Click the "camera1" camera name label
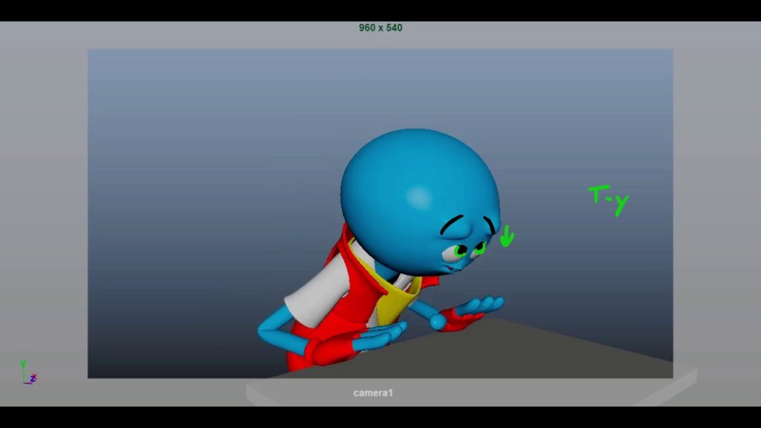This screenshot has height=428, width=761. pyautogui.click(x=373, y=392)
